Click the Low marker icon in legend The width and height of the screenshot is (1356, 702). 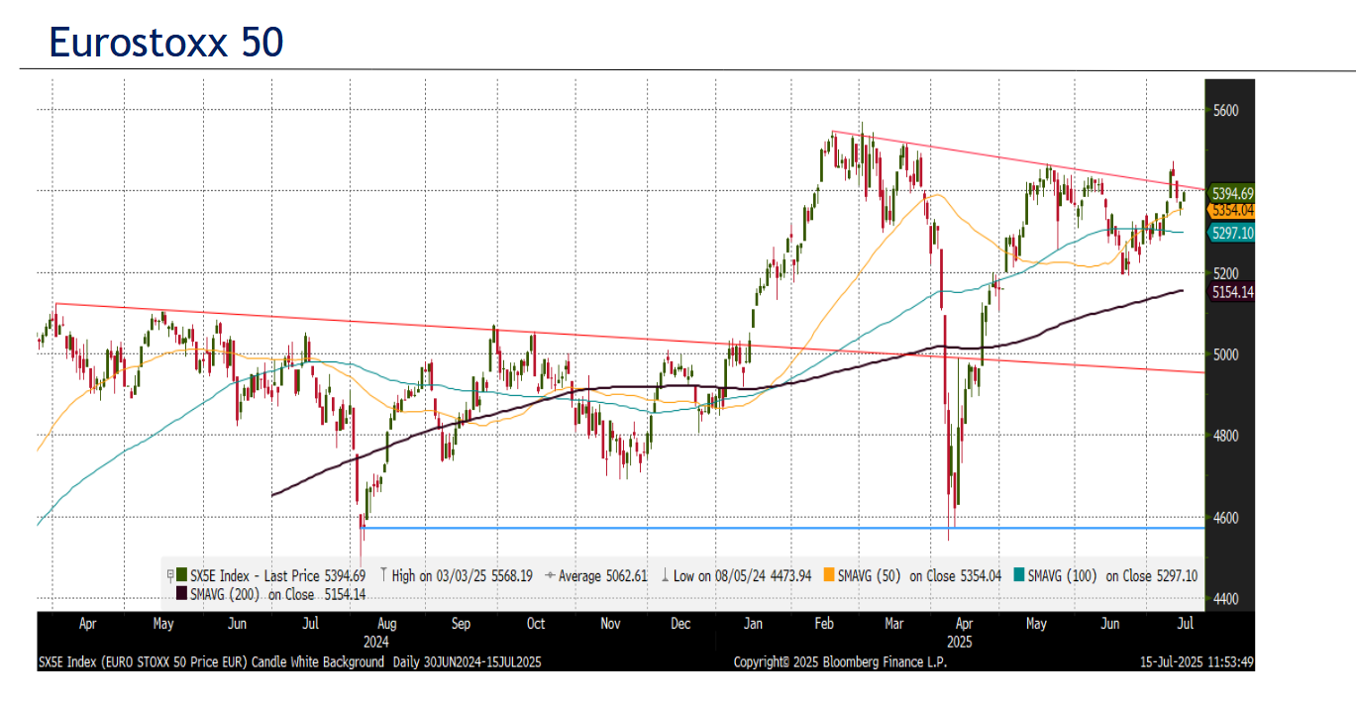pos(665,575)
